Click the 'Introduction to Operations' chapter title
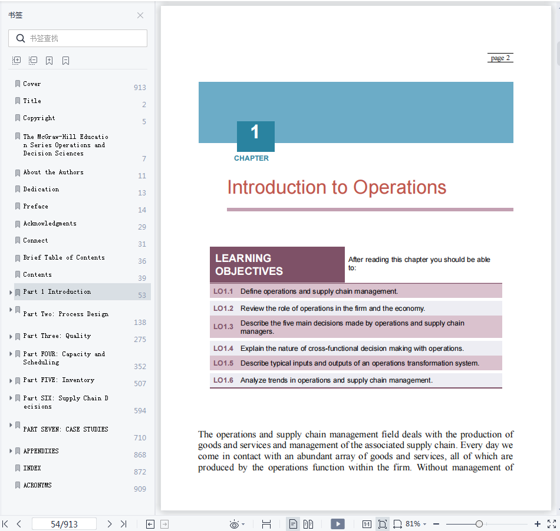Viewport: 560px width, 531px height. pos(337,187)
